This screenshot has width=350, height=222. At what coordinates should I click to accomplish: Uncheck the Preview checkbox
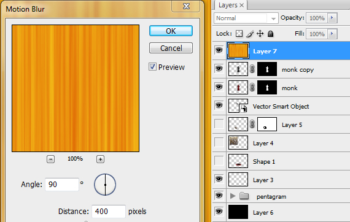click(x=152, y=67)
